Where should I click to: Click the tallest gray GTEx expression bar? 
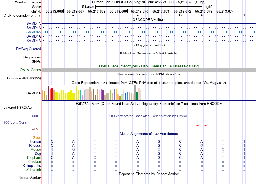pos(135,92)
